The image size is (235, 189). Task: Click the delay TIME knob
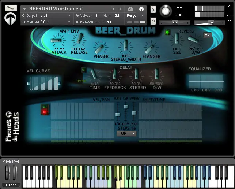(94, 75)
